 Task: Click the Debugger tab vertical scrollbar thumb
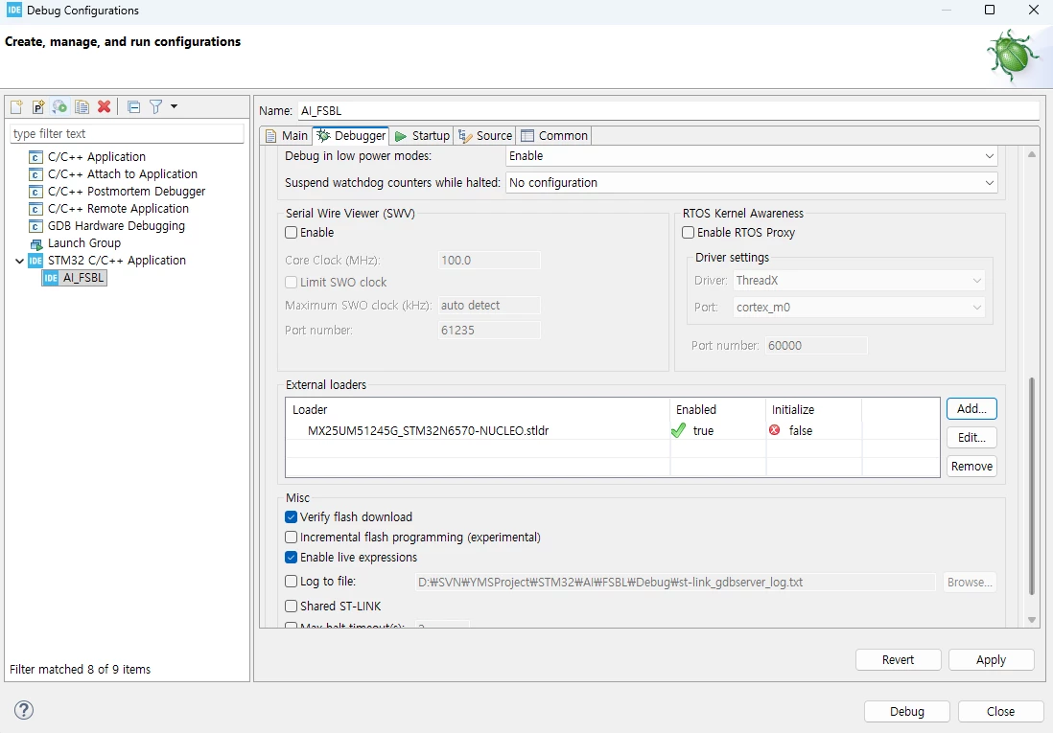point(1032,487)
